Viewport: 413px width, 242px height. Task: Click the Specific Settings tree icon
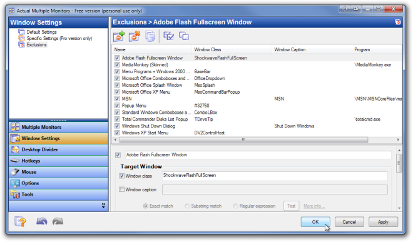tap(21, 38)
